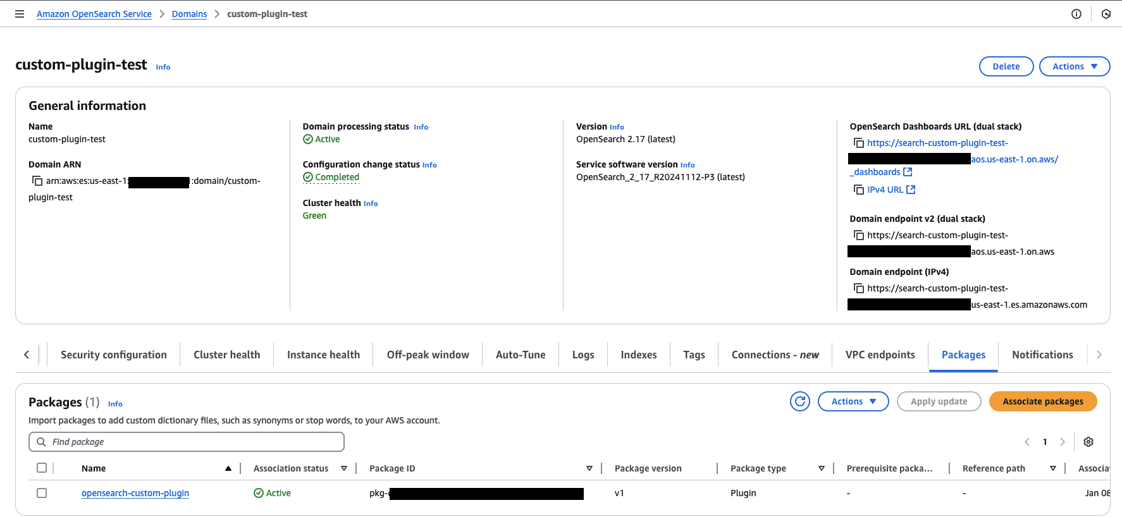Screen dimensions: 1122x517
Task: Sort packages by Name column arrow
Action: coord(228,468)
